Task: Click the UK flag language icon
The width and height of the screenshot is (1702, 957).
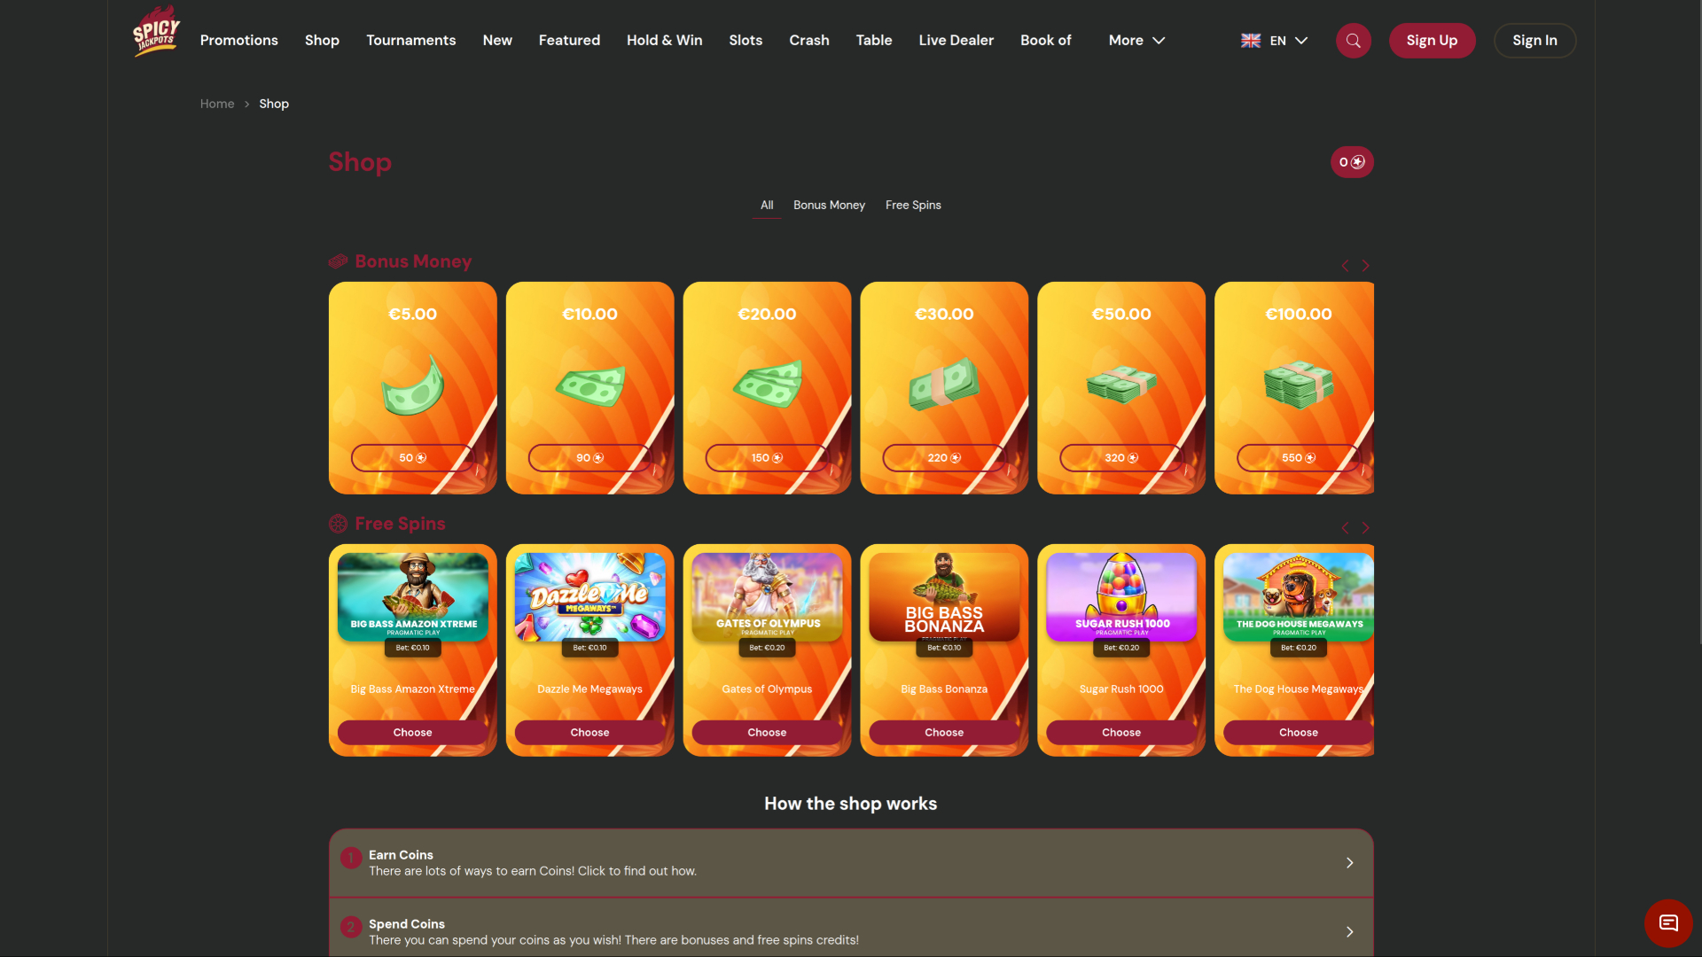Action: pos(1251,41)
